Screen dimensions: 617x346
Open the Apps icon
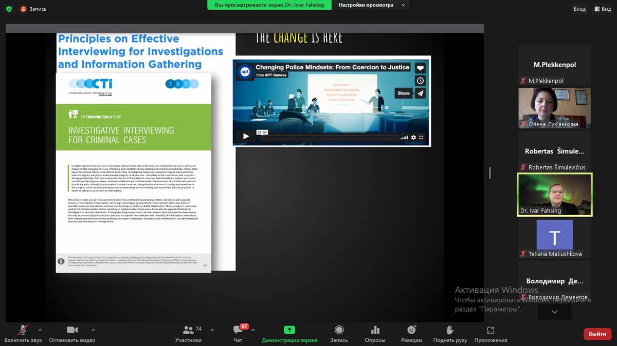point(491,330)
